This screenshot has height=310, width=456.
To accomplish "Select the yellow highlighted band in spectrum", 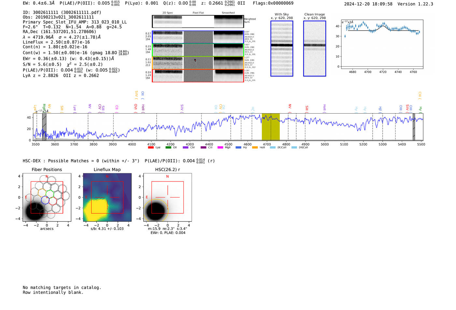I will click(271, 127).
